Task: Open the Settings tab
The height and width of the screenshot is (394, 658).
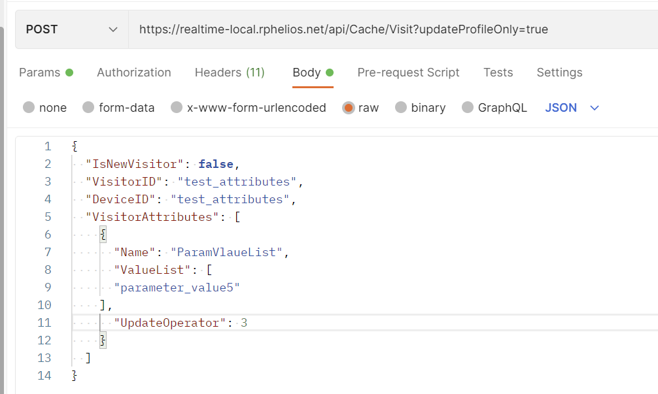Action: [559, 73]
